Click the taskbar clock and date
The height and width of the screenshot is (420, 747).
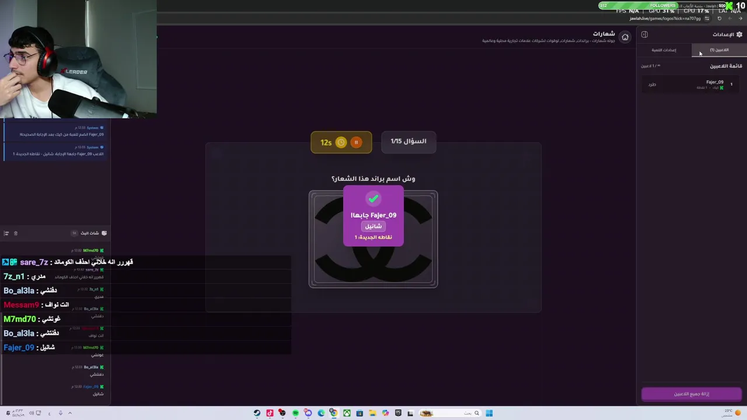pos(19,413)
